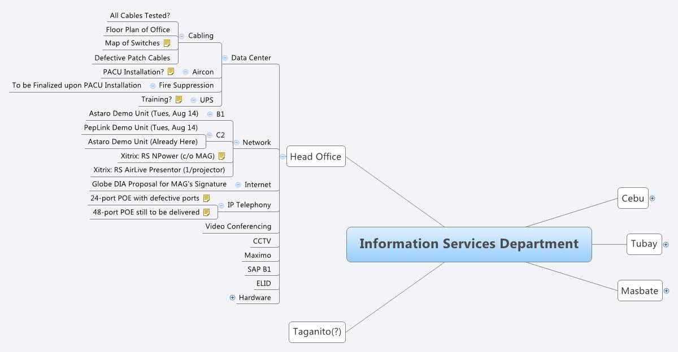Select the Information Services Department central topic
The image size is (678, 352).
(469, 244)
